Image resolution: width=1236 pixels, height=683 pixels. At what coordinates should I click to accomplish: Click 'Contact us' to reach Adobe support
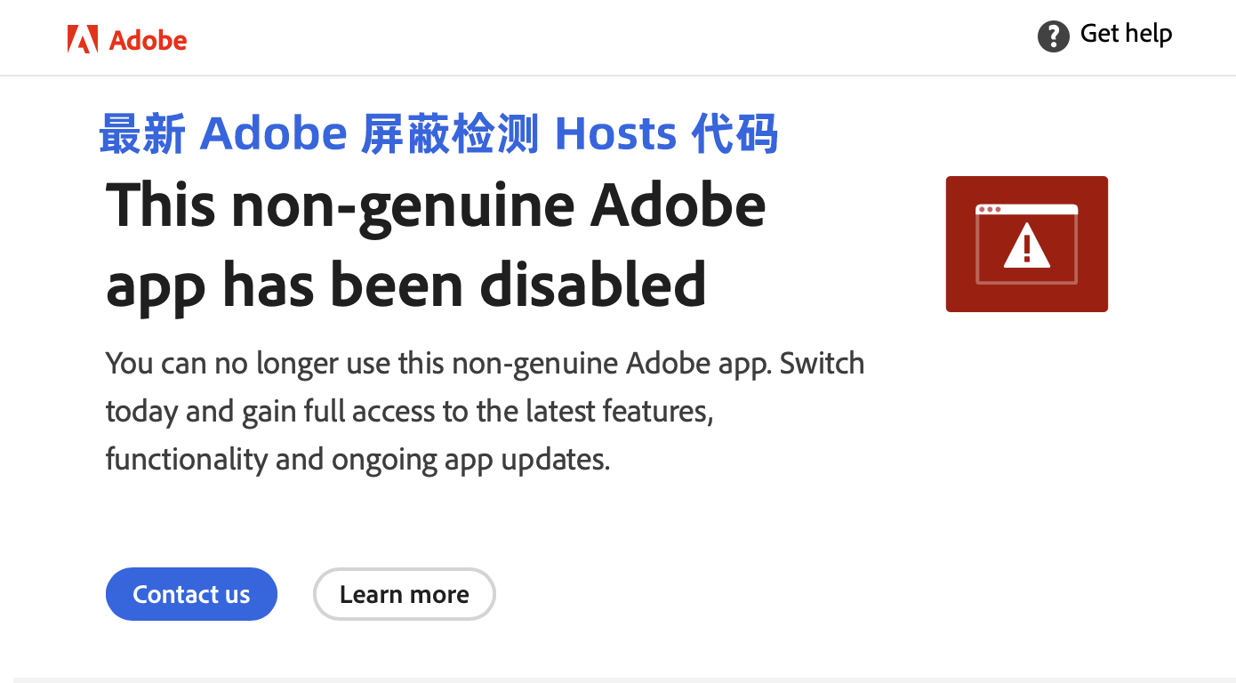[x=191, y=594]
